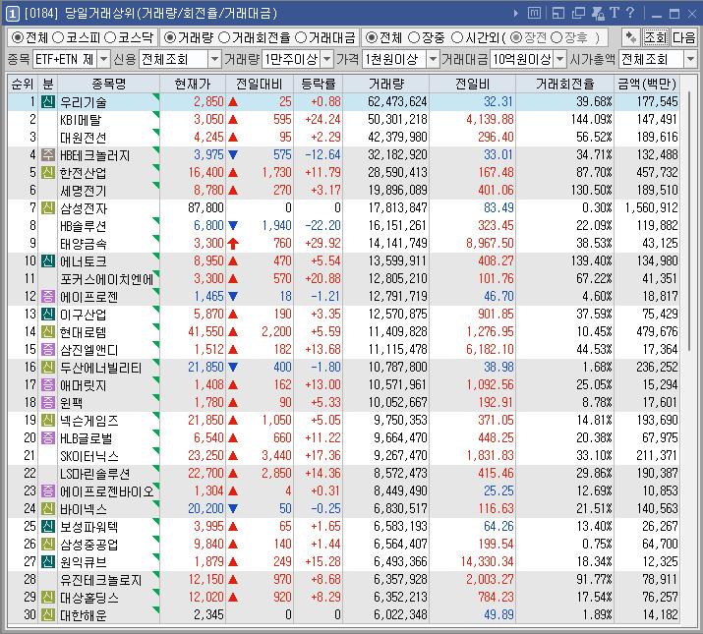This screenshot has width=703, height=634.
Task: Click the 신 badge on 삼성전자 row
Action: pyautogui.click(x=48, y=207)
